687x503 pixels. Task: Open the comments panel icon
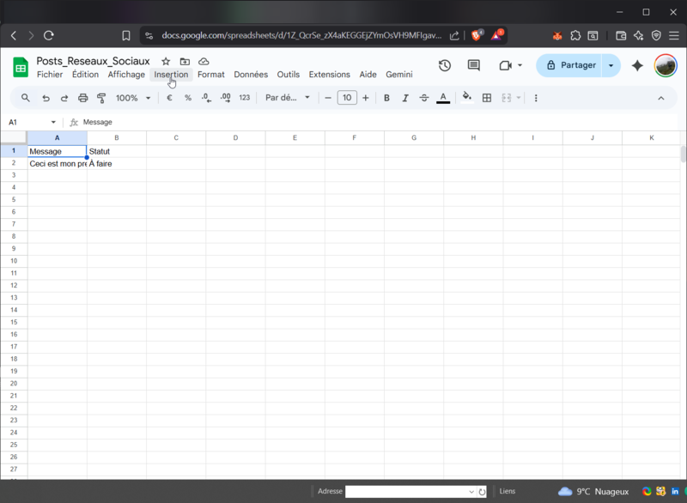[473, 65]
